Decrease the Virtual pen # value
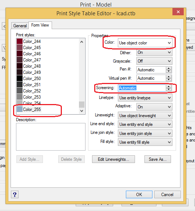The image size is (195, 211). point(168,80)
